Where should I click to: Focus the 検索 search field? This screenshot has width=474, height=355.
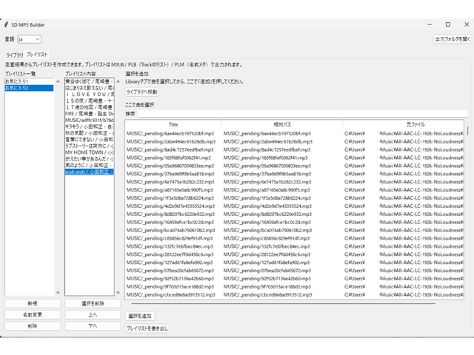point(296,113)
